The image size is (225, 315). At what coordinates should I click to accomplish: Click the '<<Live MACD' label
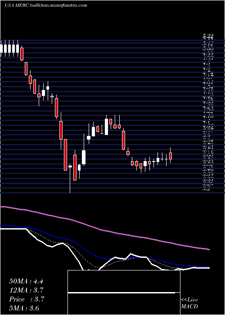pos(189,303)
